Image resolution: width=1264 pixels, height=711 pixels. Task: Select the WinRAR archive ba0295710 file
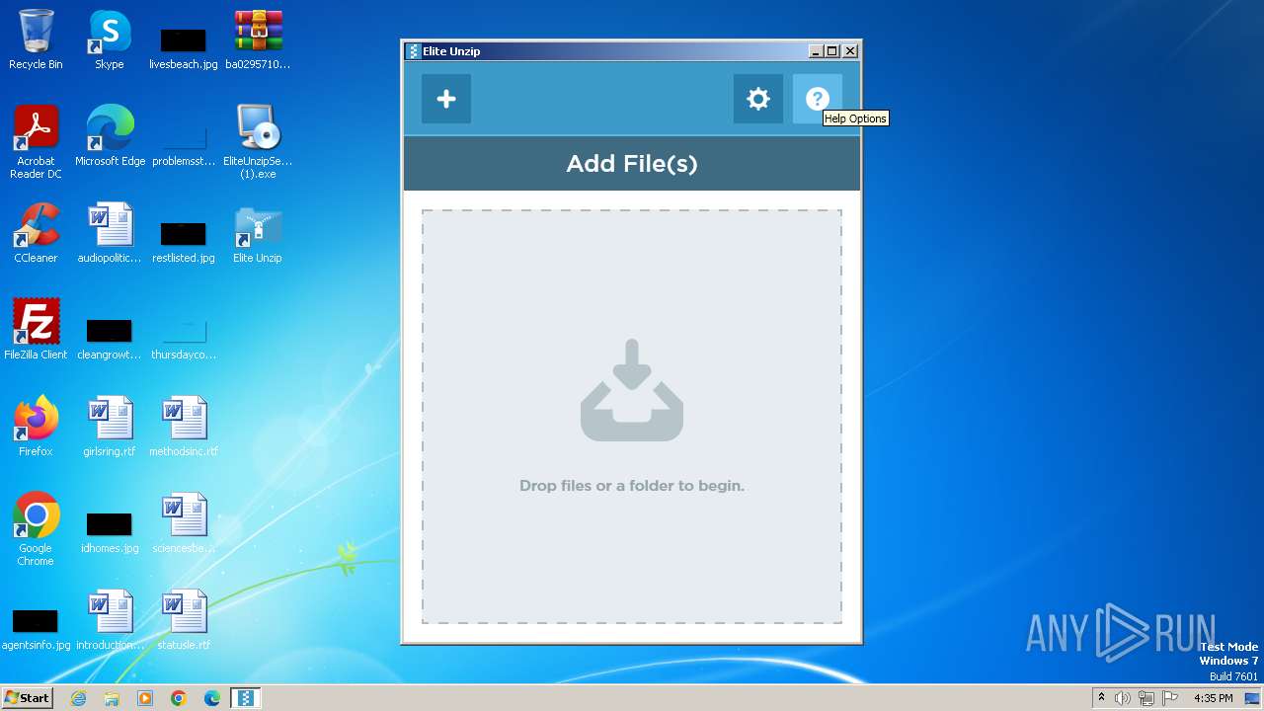[258, 39]
